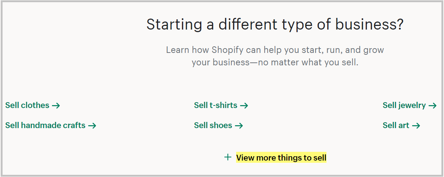Click the arrow icon after Sell handmade crafts
Screen dimensions: 444x177
pyautogui.click(x=92, y=126)
